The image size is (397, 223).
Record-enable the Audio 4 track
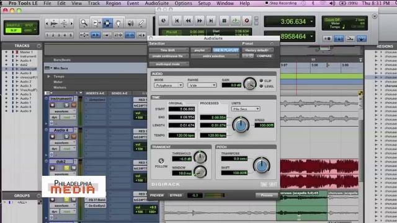[x=52, y=136]
